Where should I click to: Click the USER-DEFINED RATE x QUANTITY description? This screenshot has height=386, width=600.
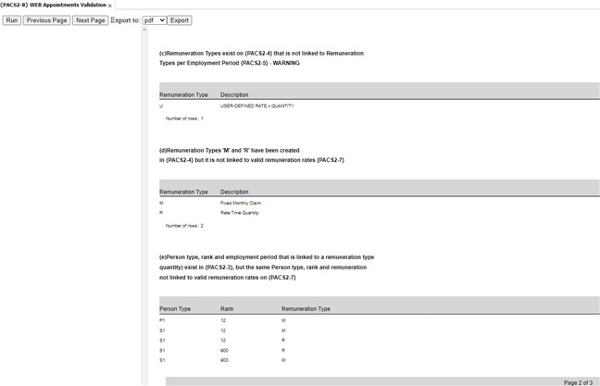click(256, 106)
